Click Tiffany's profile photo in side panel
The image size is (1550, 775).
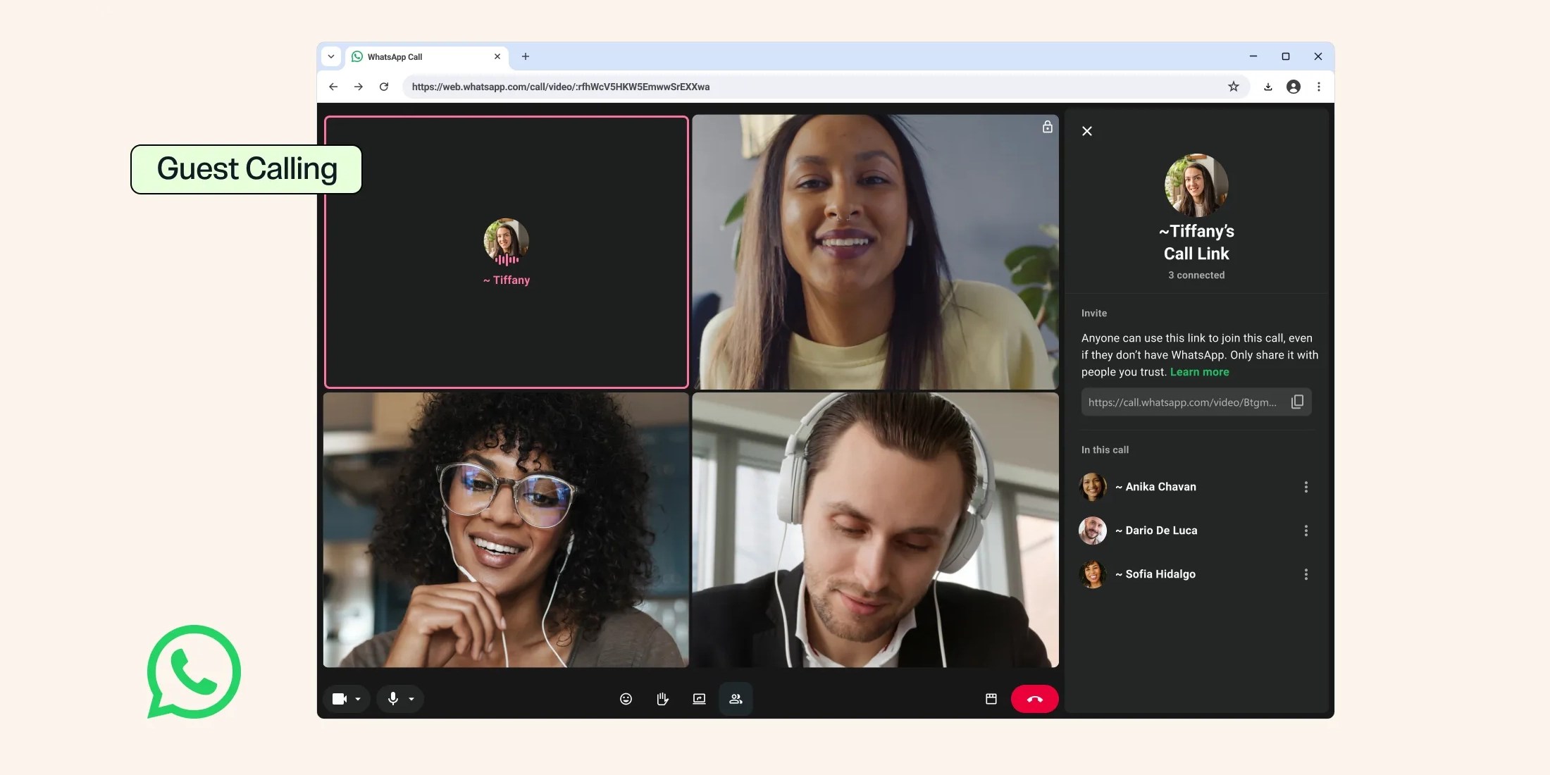(x=1196, y=185)
